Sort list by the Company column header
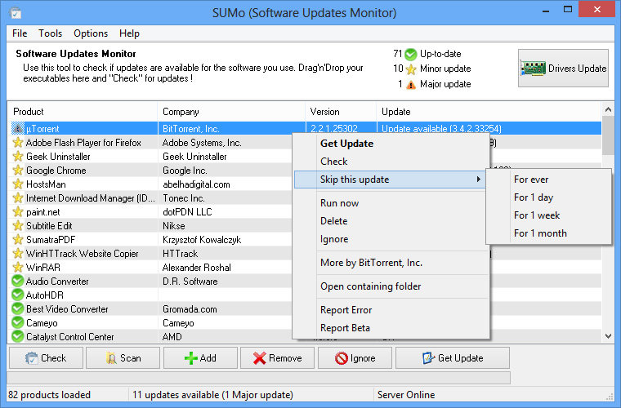The height and width of the screenshot is (408, 621). pos(230,112)
